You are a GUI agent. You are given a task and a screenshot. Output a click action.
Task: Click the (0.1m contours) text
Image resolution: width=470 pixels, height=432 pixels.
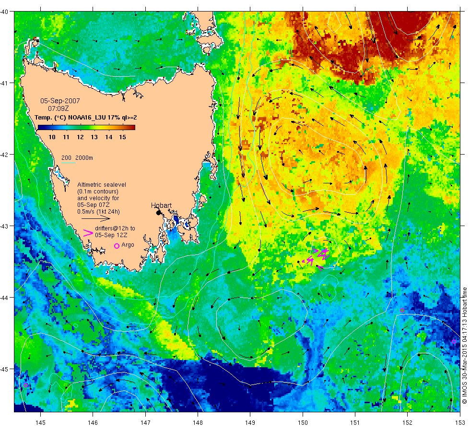point(98,192)
